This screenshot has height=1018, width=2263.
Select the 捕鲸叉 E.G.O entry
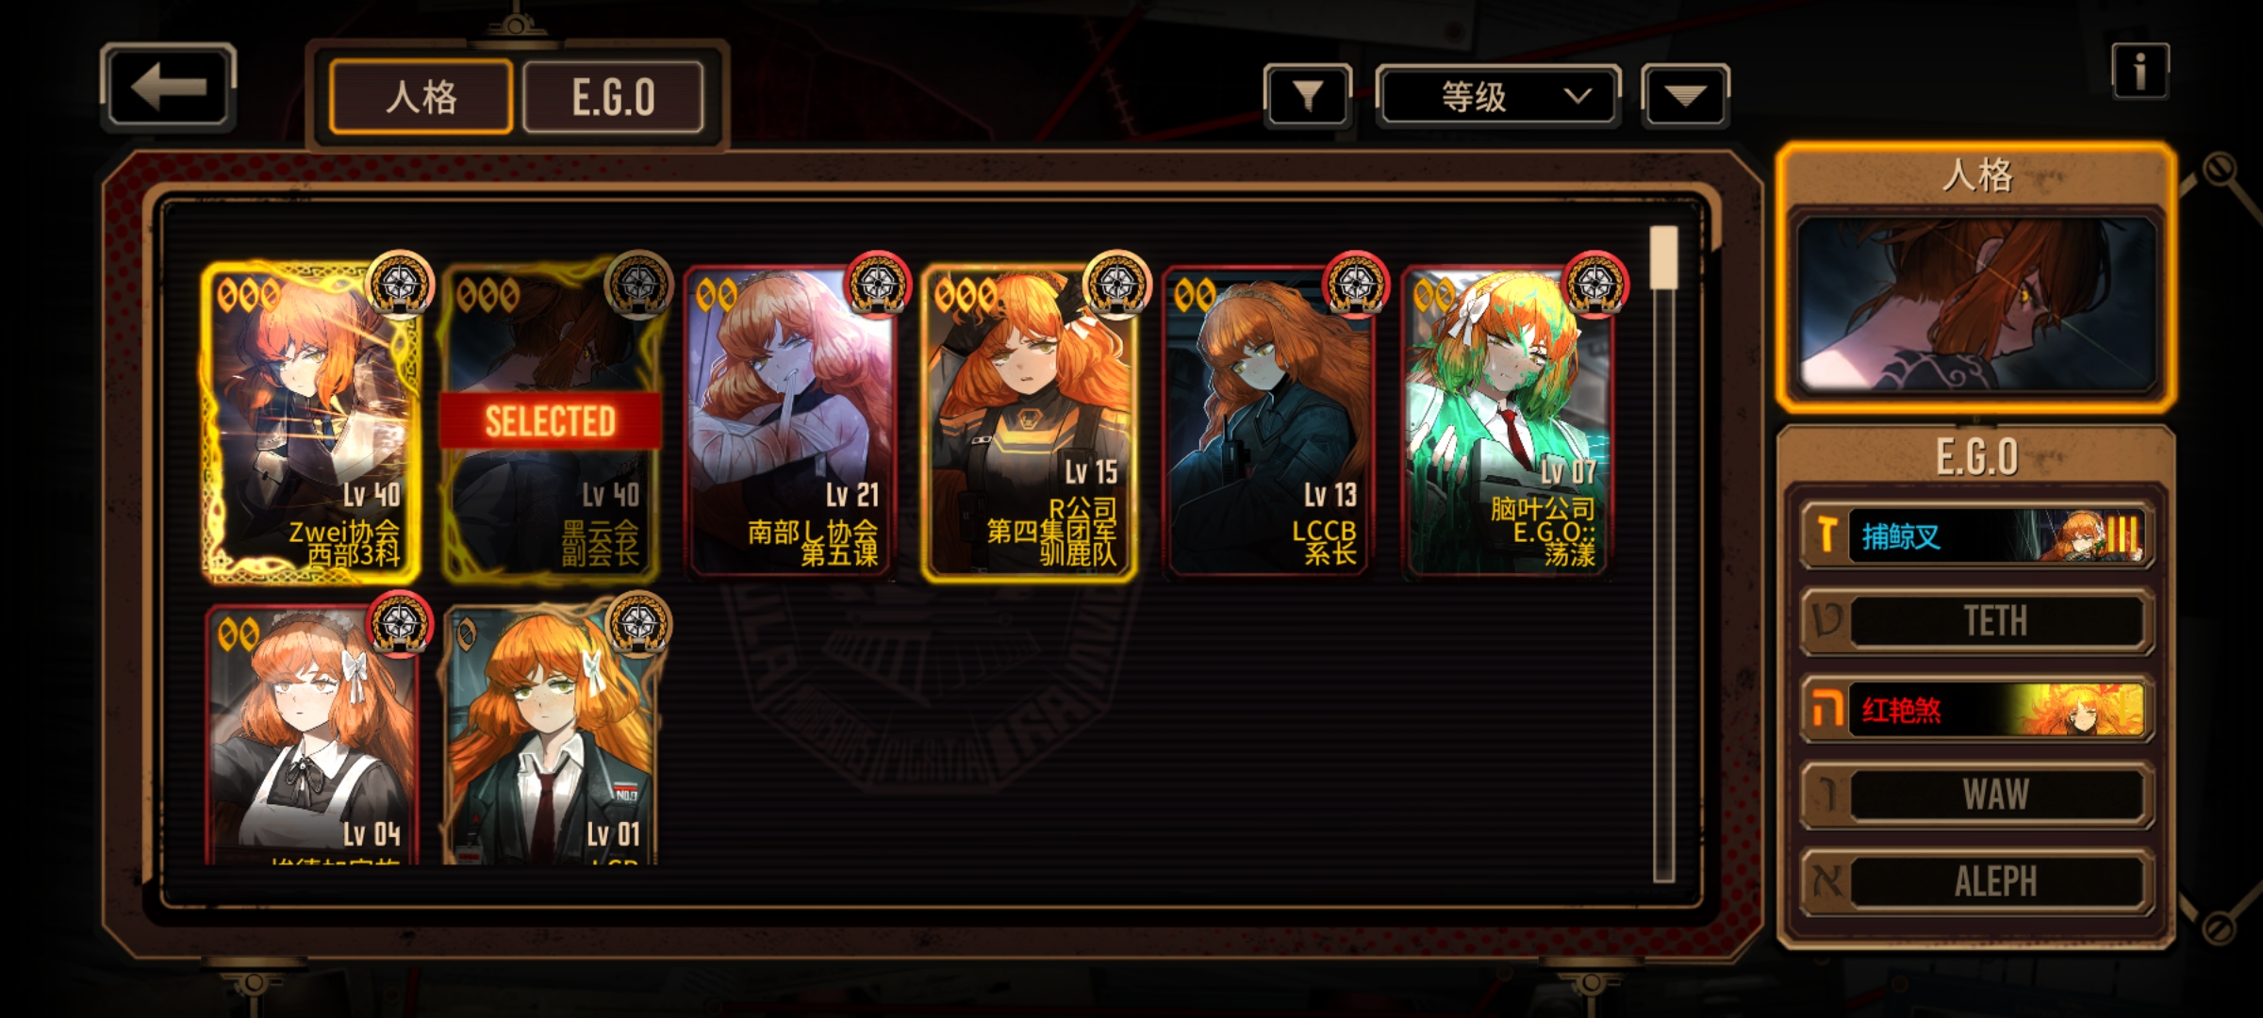pyautogui.click(x=1977, y=535)
